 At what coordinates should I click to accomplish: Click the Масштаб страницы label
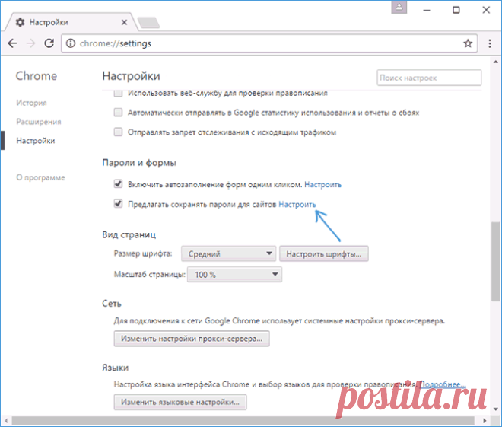(x=150, y=275)
